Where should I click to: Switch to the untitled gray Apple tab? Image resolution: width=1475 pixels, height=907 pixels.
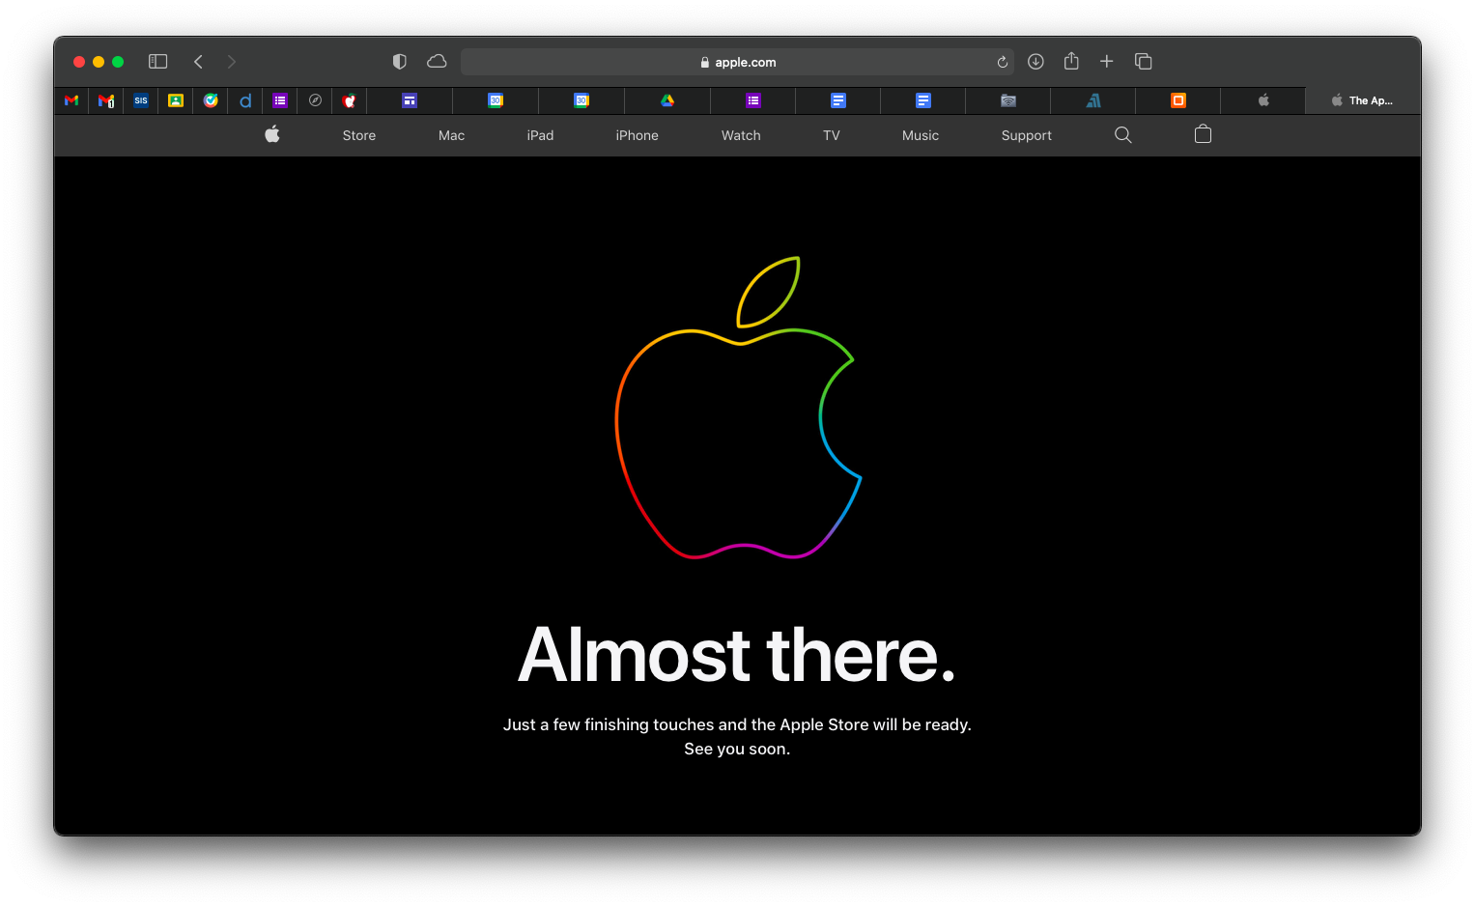[x=1263, y=100]
